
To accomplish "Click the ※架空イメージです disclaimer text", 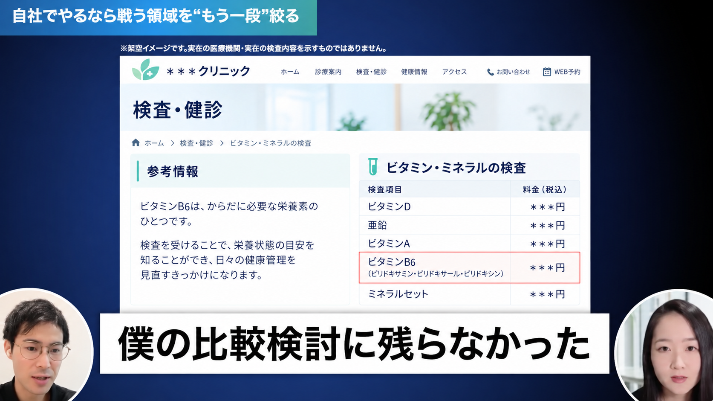I will click(x=254, y=48).
